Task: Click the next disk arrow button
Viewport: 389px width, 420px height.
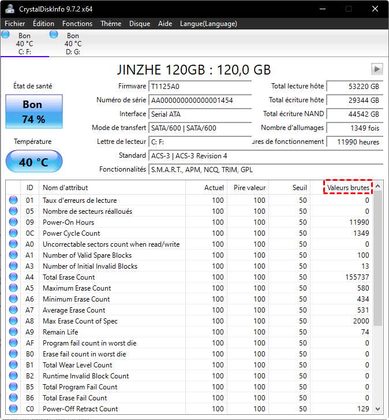Action: 377,69
